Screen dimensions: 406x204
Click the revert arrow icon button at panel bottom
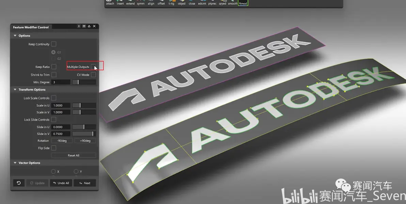click(x=19, y=183)
